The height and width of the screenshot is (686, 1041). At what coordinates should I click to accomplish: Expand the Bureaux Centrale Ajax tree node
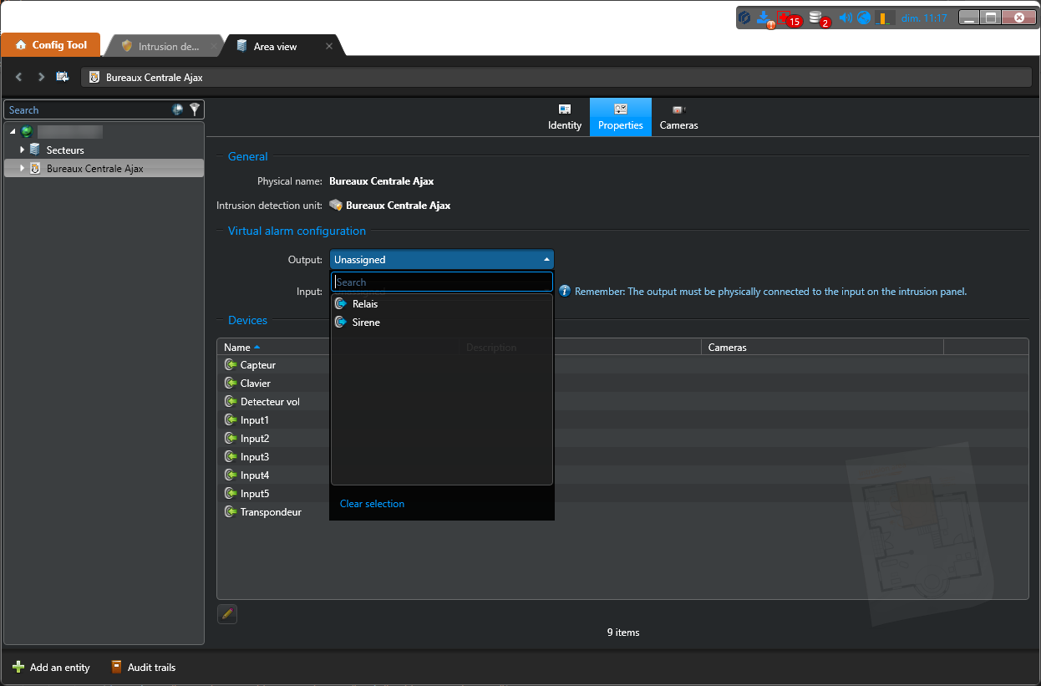pyautogui.click(x=23, y=169)
